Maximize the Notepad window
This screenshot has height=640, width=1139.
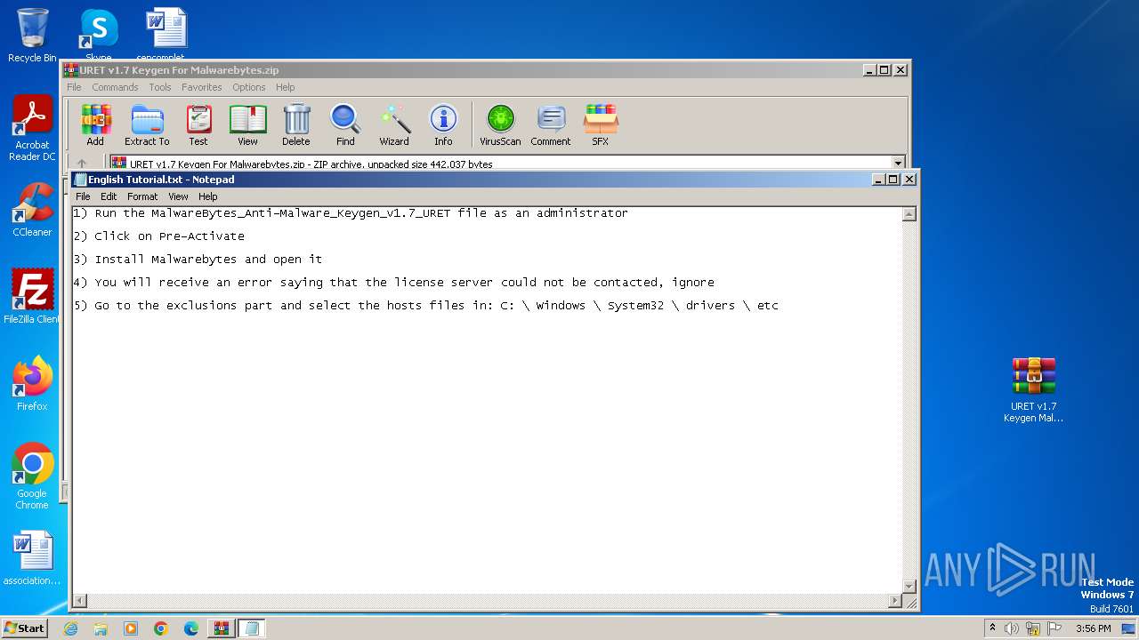coord(893,179)
